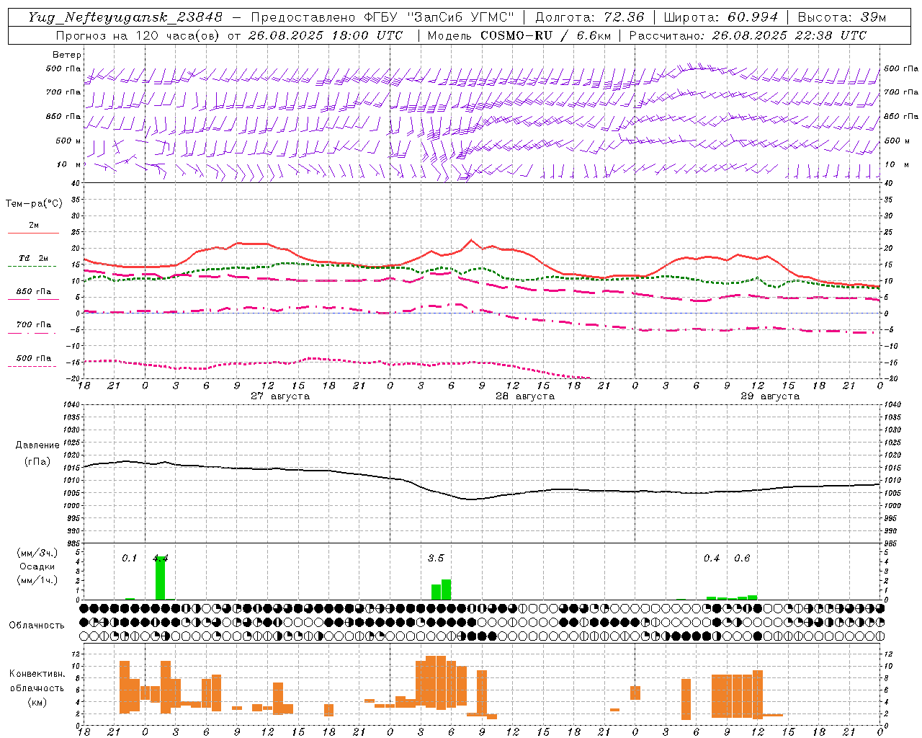Screen dimensions: 922x738
Task: Click the 850 гПа temperature legend entry
Action: pyautogui.click(x=33, y=291)
